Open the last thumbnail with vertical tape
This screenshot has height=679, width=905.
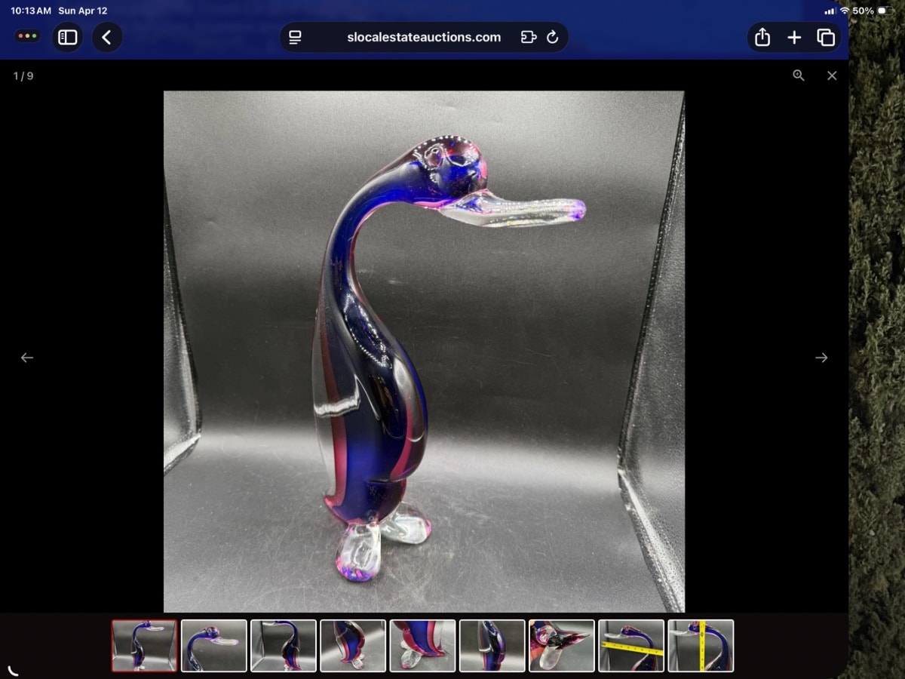pos(701,646)
